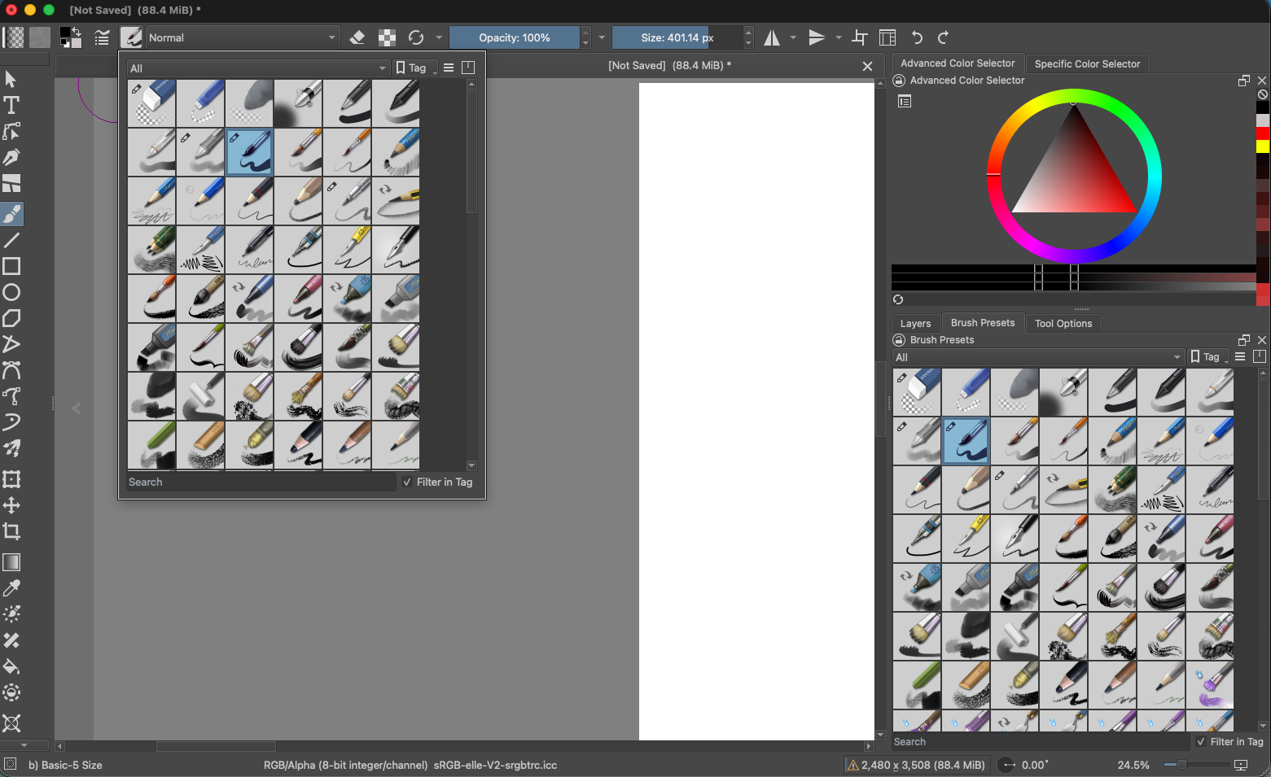Select the Move tool

point(11,505)
